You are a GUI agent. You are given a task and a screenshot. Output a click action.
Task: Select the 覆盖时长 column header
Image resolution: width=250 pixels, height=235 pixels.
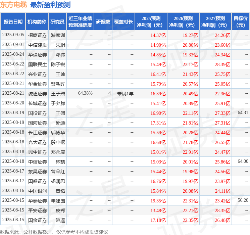click(x=123, y=22)
